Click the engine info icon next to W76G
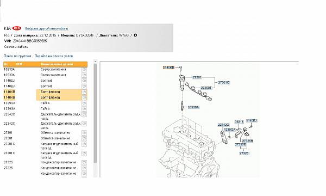This screenshot has width=326, height=196. point(135,35)
